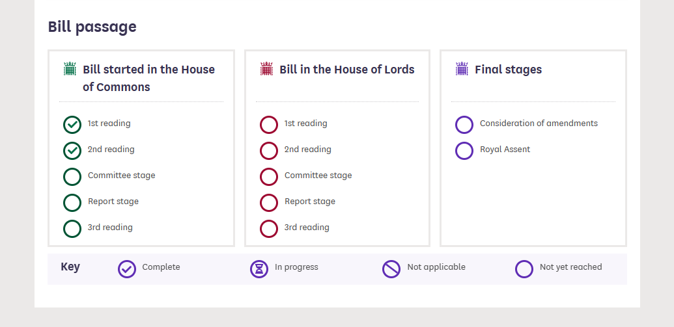Click the Not yet reached circle in the key

point(524,269)
